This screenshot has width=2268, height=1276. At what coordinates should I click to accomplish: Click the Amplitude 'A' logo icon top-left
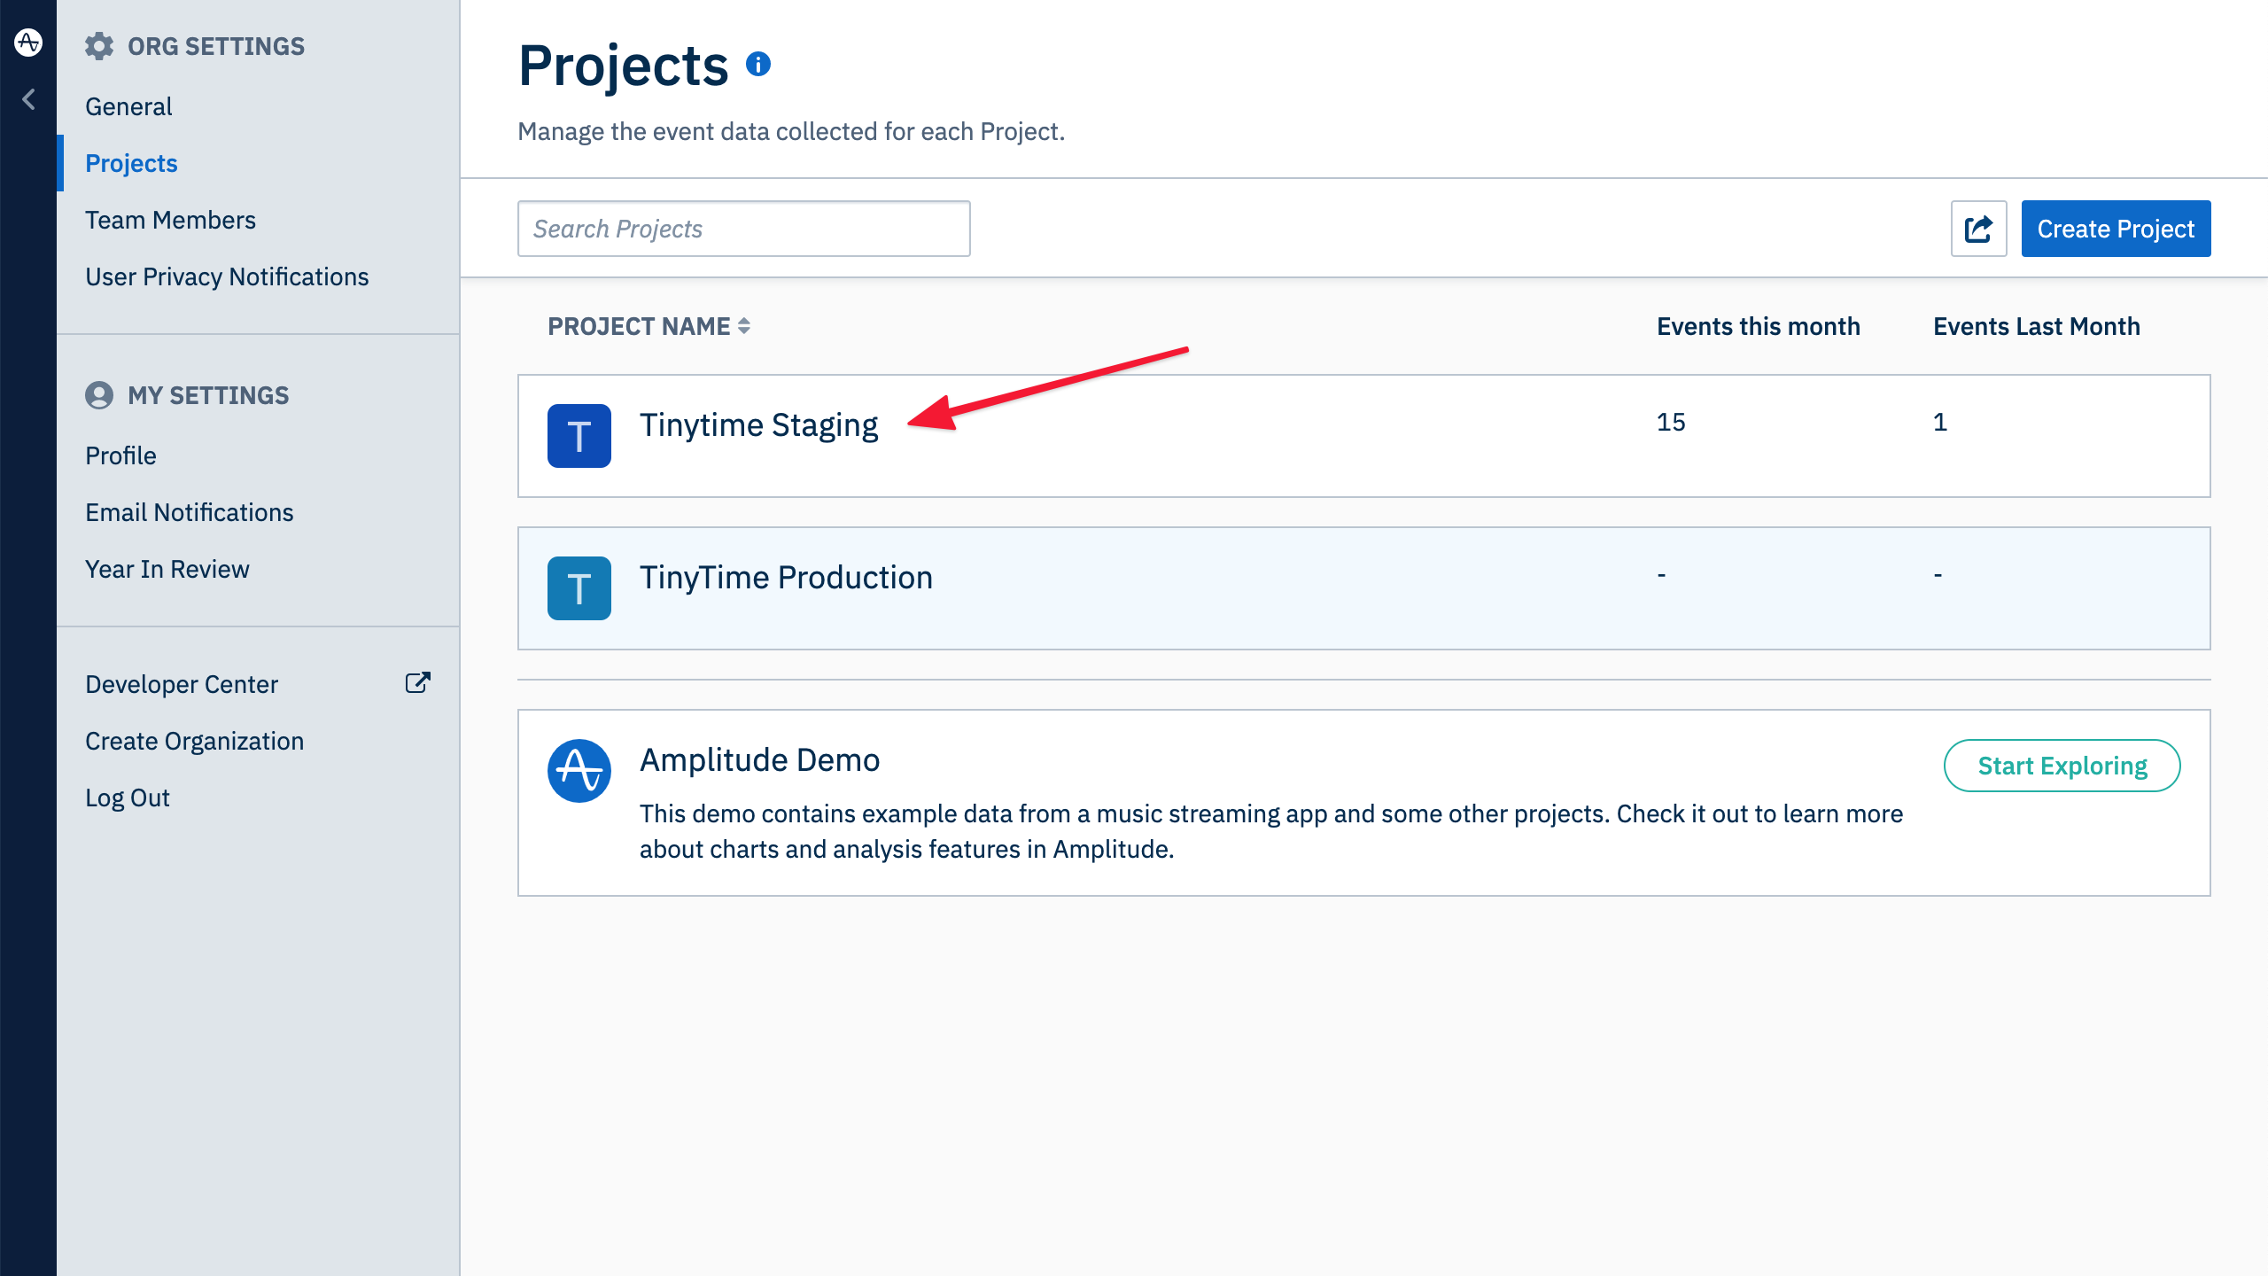point(28,43)
